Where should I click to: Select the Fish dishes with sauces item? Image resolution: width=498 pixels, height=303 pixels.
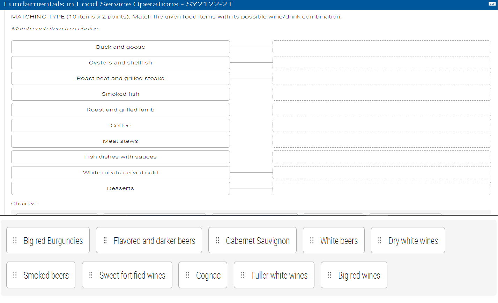pyautogui.click(x=120, y=157)
